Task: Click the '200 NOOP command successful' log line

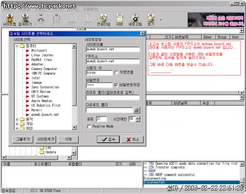Action: click(170, 175)
